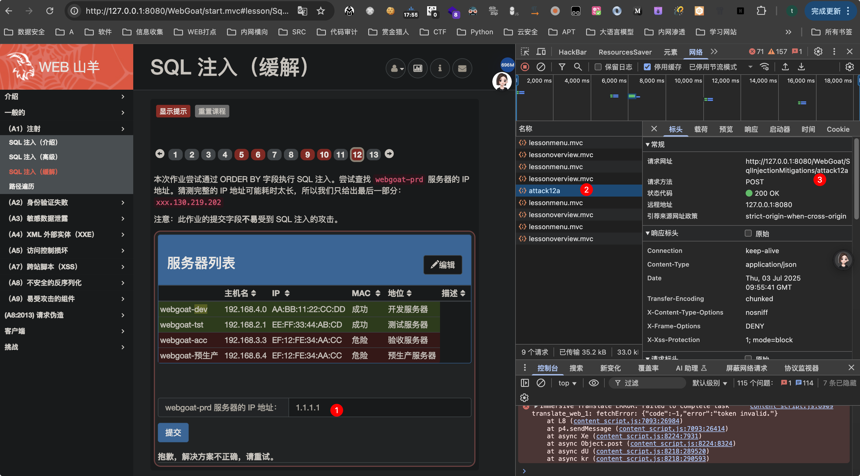860x476 pixels.
Task: Click the 完成更新 browser button
Action: click(830, 11)
